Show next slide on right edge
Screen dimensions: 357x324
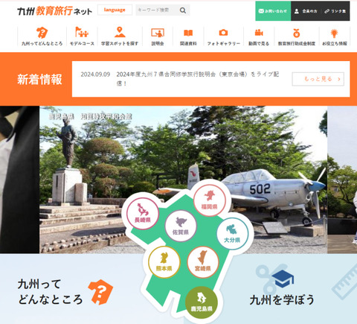tap(342, 180)
